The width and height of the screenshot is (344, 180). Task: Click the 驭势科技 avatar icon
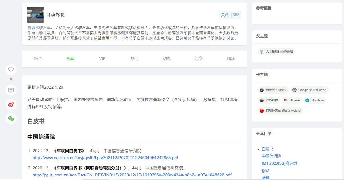coord(262,101)
